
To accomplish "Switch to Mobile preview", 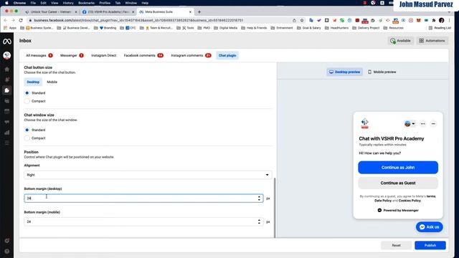I will tap(382, 72).
